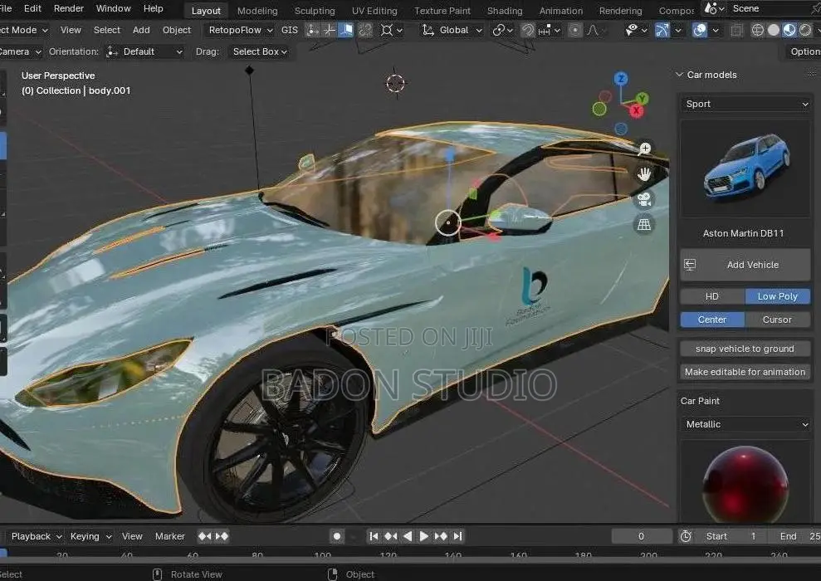Toggle camera view gizmo icon

click(644, 199)
